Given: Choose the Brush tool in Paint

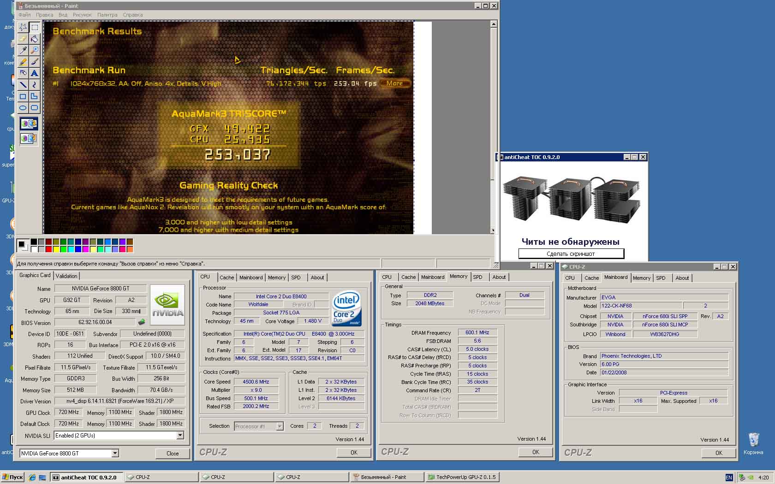Looking at the screenshot, I should pyautogui.click(x=35, y=62).
